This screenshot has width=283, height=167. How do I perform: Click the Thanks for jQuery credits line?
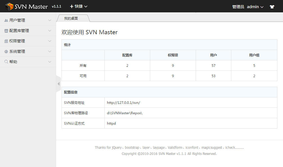[169, 148]
